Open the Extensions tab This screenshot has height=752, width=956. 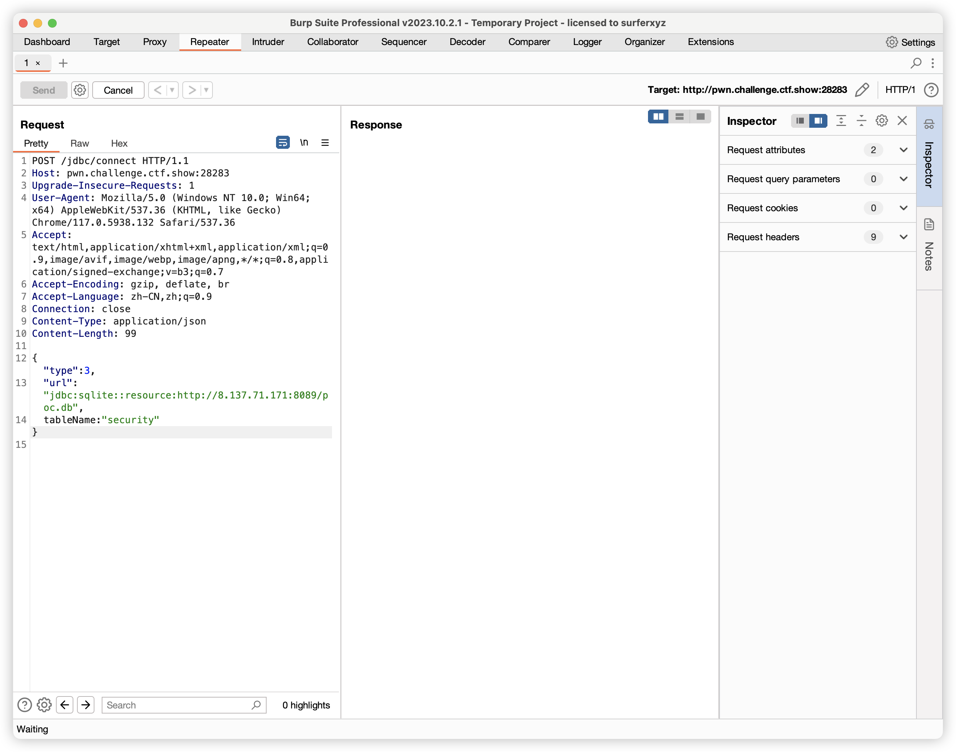pos(710,42)
